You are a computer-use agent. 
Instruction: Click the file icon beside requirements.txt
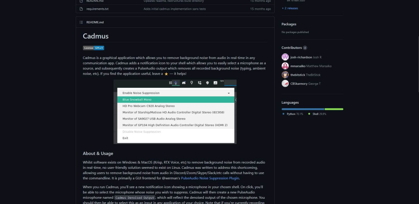pyautogui.click(x=81, y=9)
